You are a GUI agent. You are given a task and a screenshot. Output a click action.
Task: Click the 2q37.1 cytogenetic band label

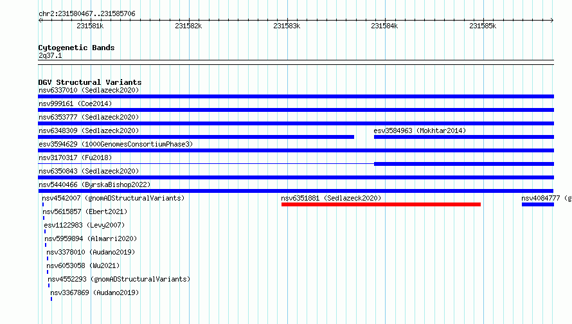[50, 55]
